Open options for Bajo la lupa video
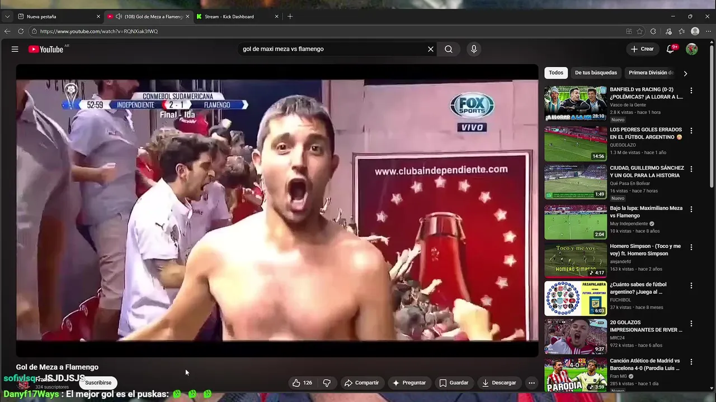Viewport: 716px width, 402px height. click(x=691, y=209)
